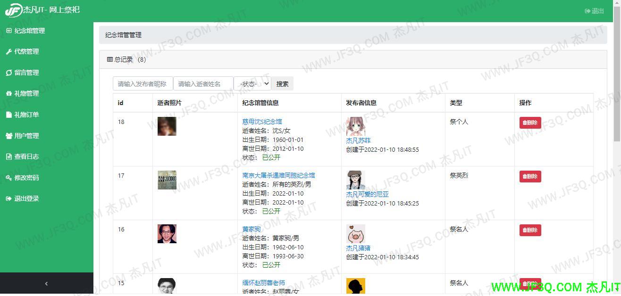621x296 pixels.
Task: Click the key icon beside 修改密码
Action: click(8, 178)
